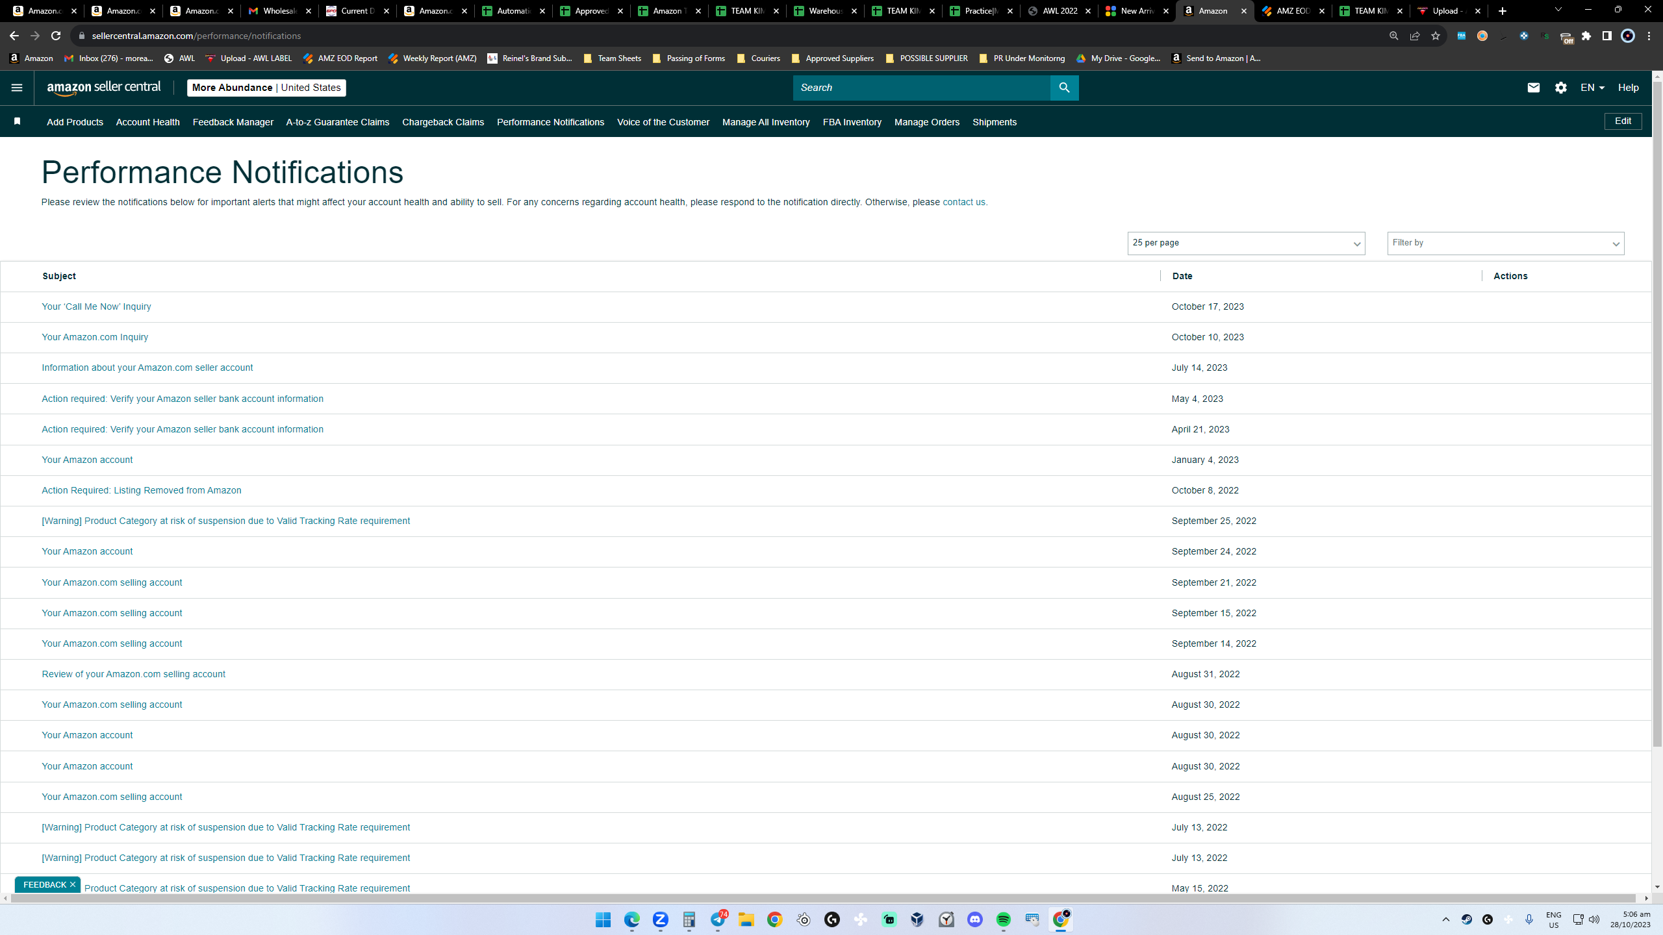Viewport: 1663px width, 935px height.
Task: Click the bookmark flag icon in the favorites bar
Action: click(18, 121)
